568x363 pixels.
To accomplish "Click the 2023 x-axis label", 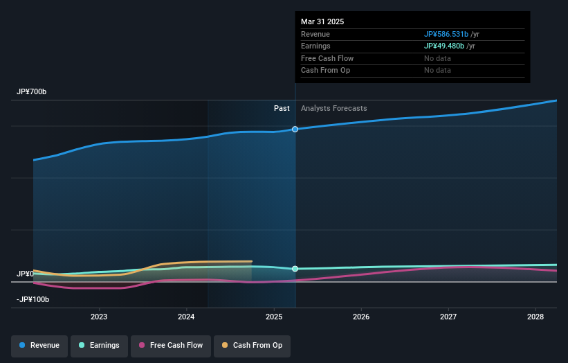I will pyautogui.click(x=99, y=317).
